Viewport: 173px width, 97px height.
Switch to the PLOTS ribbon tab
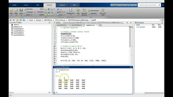coord(26,5)
